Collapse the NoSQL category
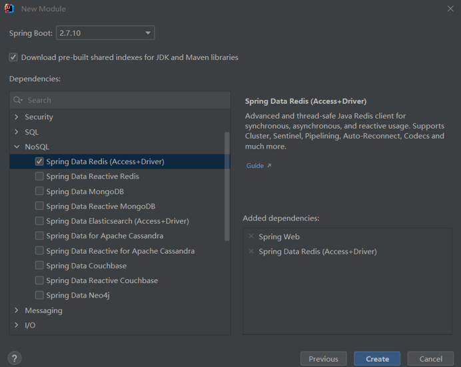 [17, 147]
